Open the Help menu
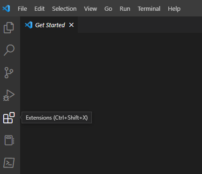Viewport: 202px width, 174px height. click(x=174, y=8)
